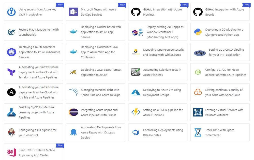Open Deploying a Docker based web application
Screen dimensions: 254x160
[x=96, y=32]
